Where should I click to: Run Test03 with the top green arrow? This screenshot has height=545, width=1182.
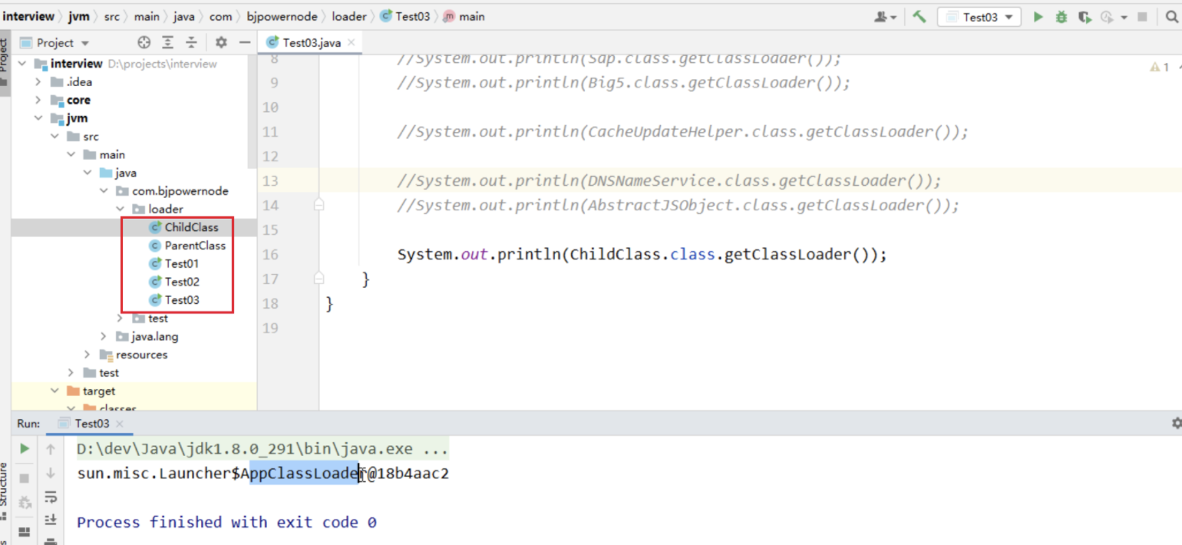click(x=1038, y=16)
